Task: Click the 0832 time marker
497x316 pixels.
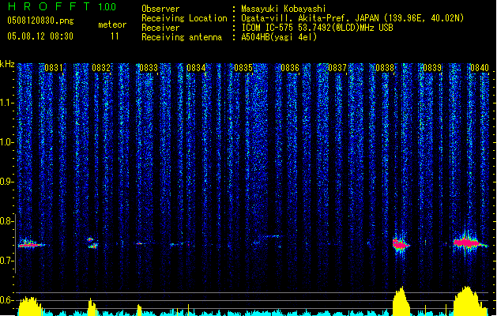Action: click(x=101, y=68)
